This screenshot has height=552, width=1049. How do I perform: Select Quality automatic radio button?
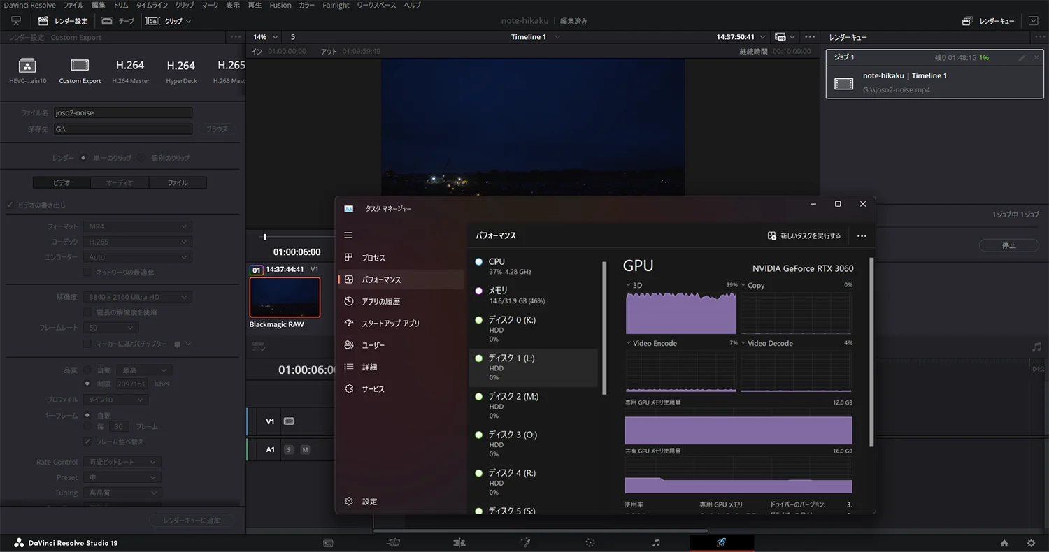(x=87, y=370)
